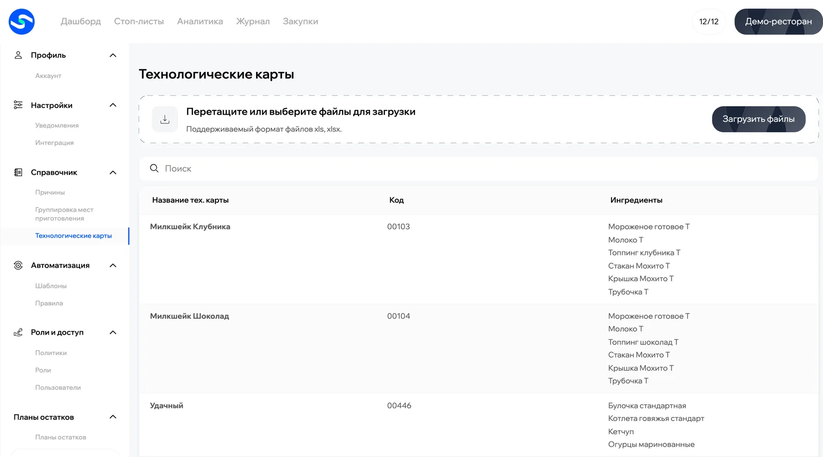Collapse the Настройки section chevron
The height and width of the screenshot is (457, 823).
point(113,105)
